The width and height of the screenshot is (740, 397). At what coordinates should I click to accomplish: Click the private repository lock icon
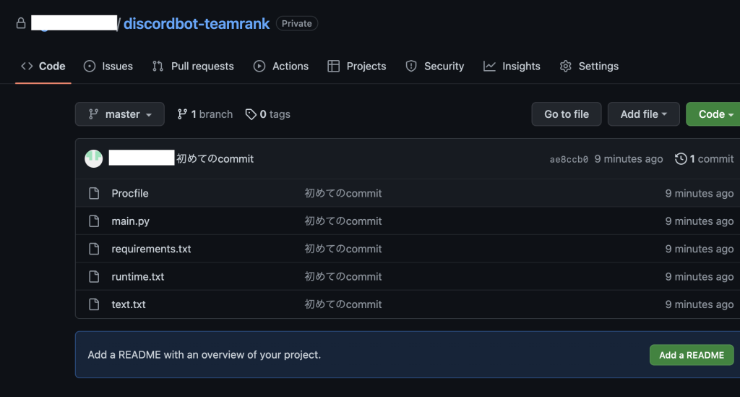pos(21,23)
